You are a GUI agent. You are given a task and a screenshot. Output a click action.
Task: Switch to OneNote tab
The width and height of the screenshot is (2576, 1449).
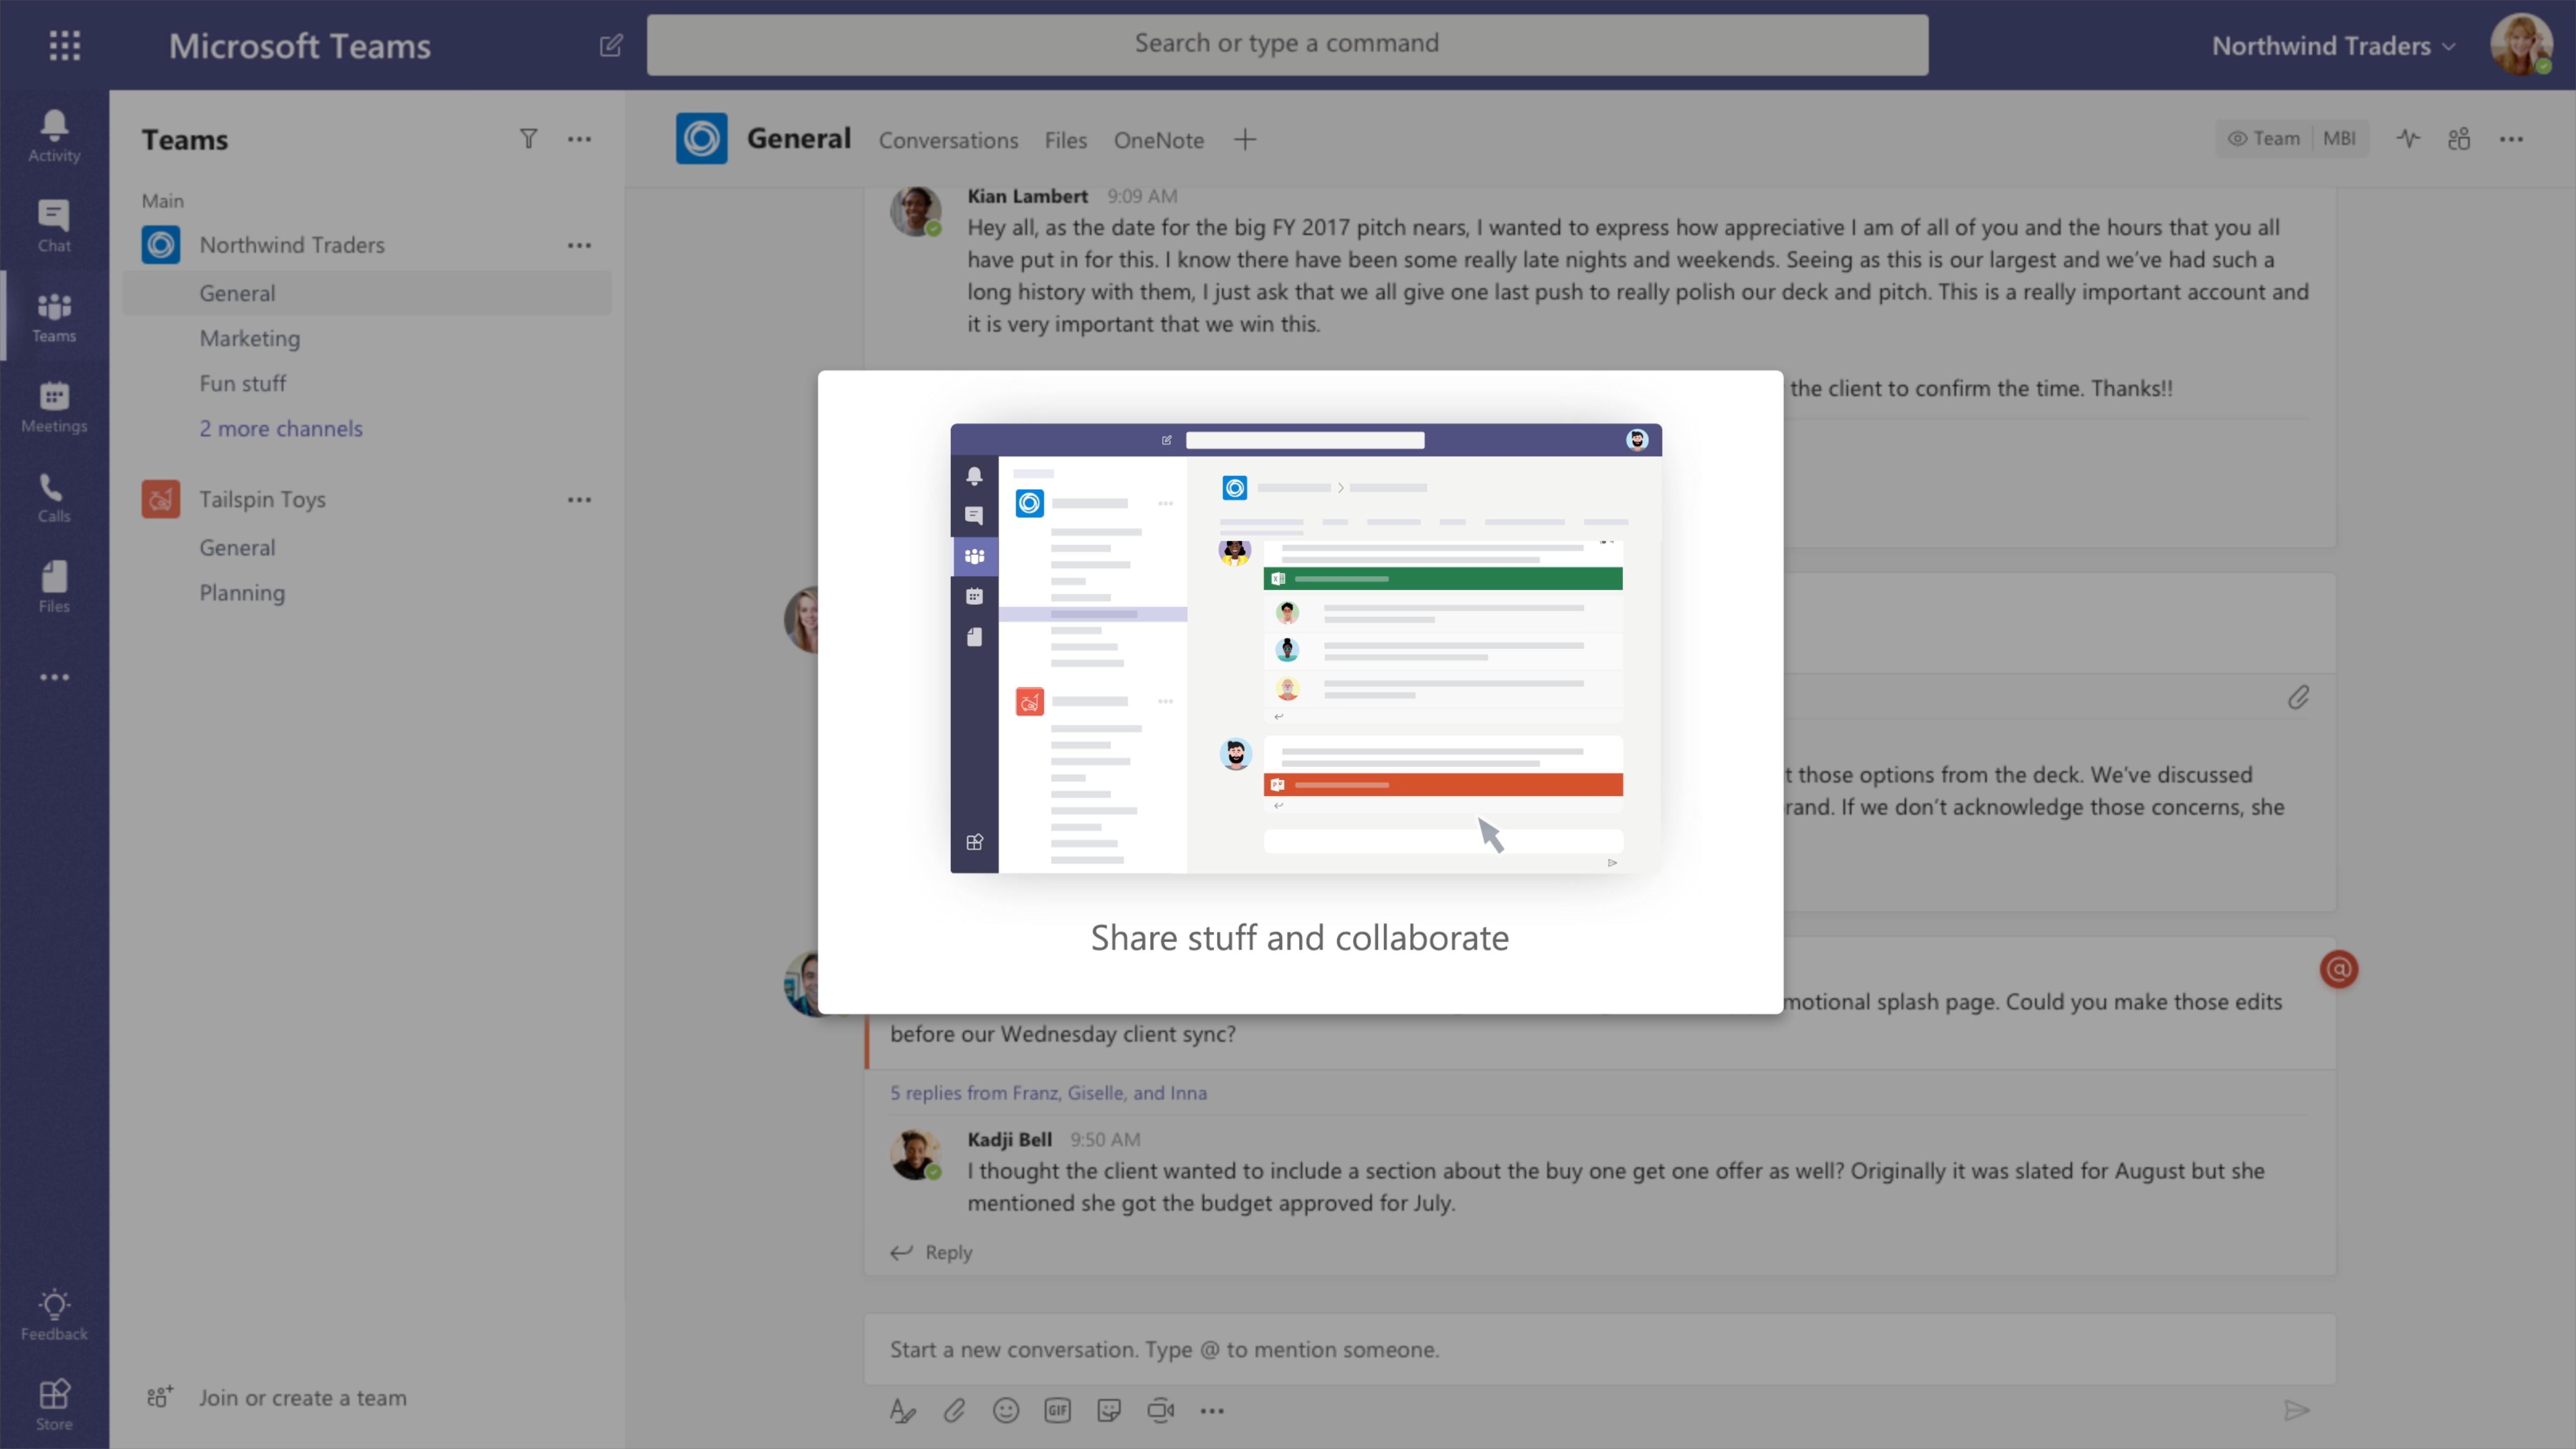(1159, 140)
